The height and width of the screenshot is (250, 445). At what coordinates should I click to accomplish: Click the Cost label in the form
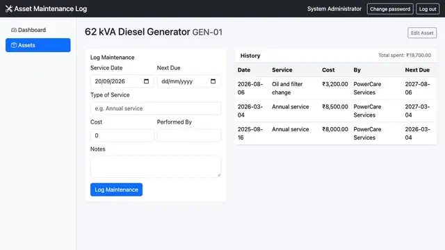96,122
